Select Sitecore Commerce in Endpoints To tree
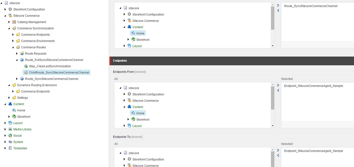Viewport: 354px width, 167px height. click(146, 166)
